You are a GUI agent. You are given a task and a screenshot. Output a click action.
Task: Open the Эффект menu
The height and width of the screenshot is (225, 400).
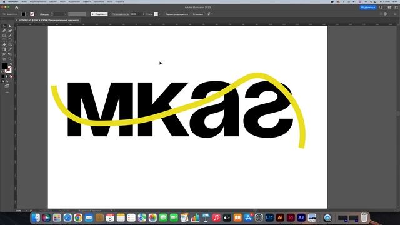(87, 2)
